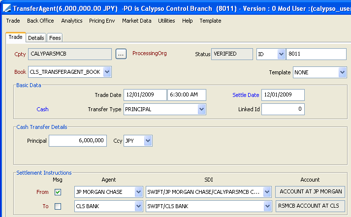Click the RSMCB ACCOUNT AT CLS button

(310, 206)
